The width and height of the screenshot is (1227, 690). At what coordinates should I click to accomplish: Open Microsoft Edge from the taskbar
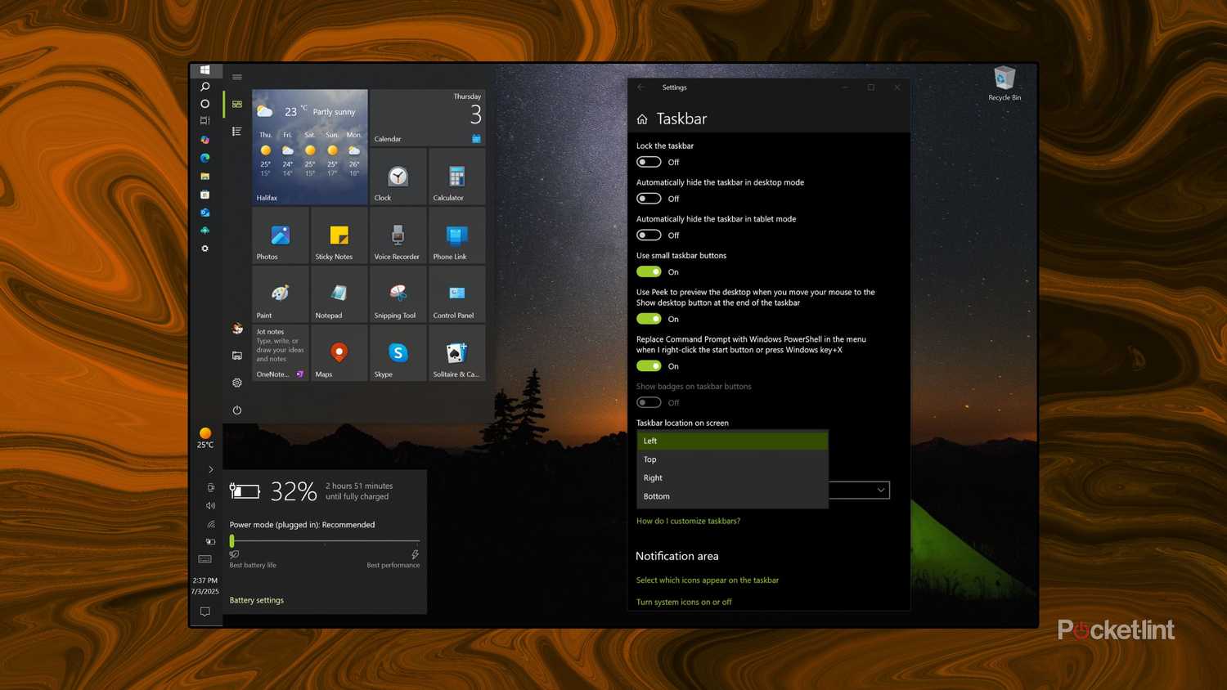(205, 158)
